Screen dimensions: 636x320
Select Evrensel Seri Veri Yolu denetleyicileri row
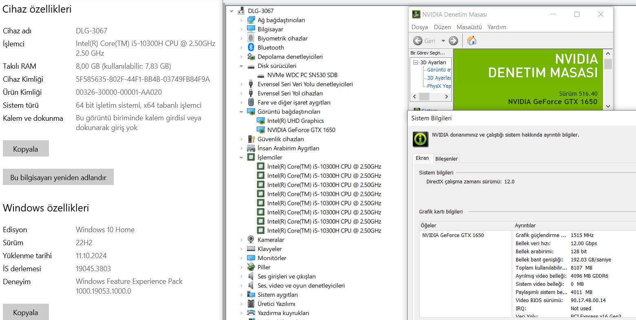click(305, 84)
